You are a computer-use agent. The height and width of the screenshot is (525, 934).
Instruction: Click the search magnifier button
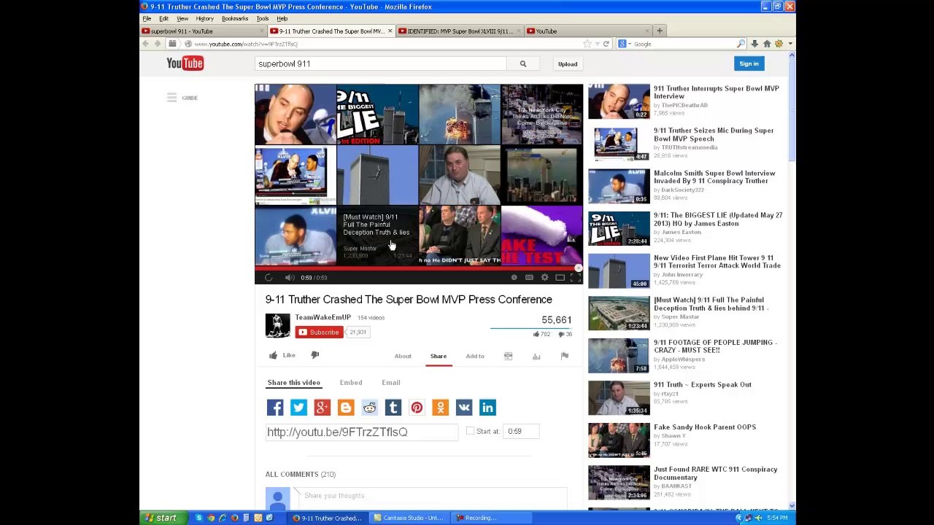coord(522,64)
